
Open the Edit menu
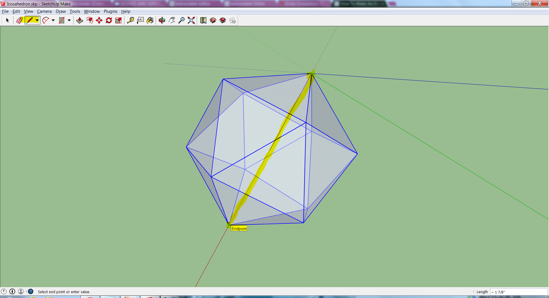16,11
